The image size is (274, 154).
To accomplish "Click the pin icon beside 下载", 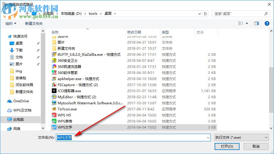I will (38, 50).
